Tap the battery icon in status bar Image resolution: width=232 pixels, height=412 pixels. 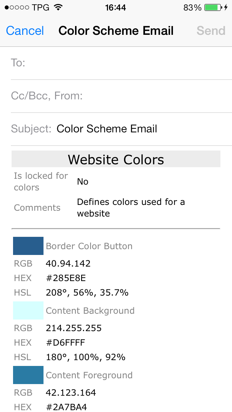click(x=212, y=8)
